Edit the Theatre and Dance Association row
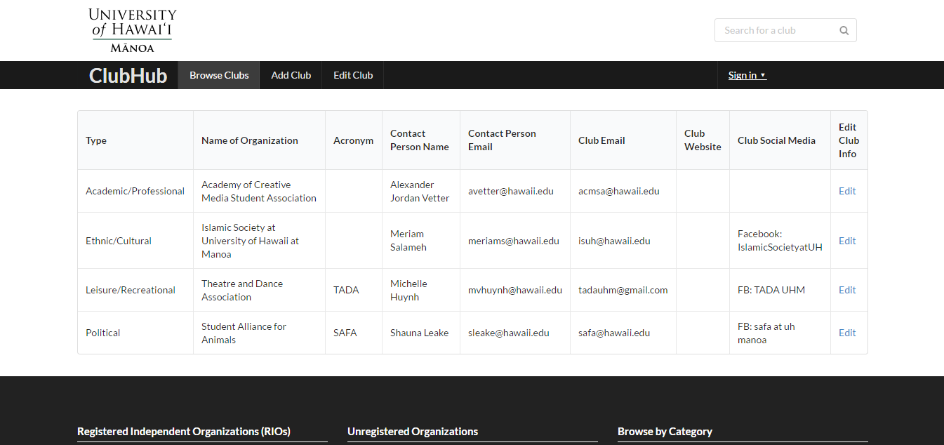The height and width of the screenshot is (445, 944). pos(847,290)
